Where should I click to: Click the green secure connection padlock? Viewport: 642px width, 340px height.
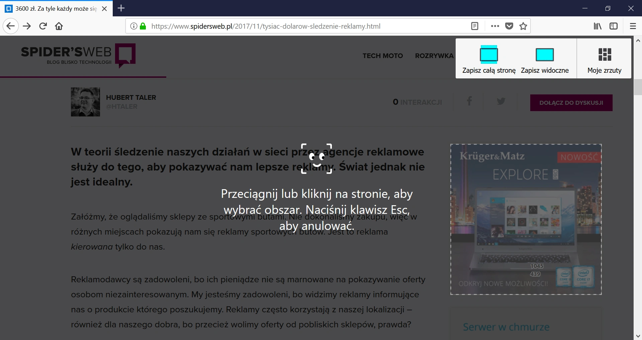(x=143, y=26)
